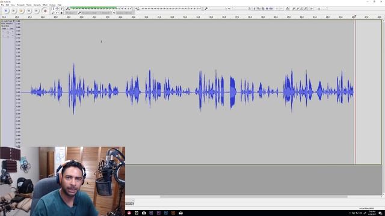This screenshot has width=385, height=216.
Task: Open the Audio Track name dropdown menu
Action: point(9,21)
